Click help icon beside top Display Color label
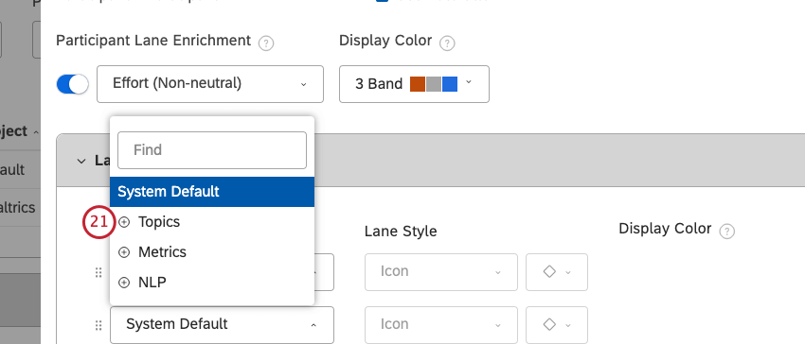805x344 pixels. pyautogui.click(x=447, y=43)
